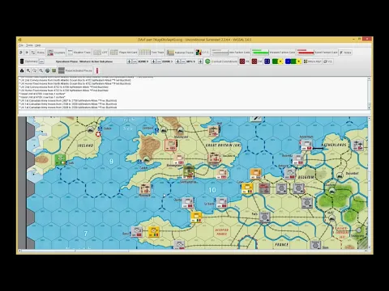Select the counter at Amsterdam

point(306,145)
